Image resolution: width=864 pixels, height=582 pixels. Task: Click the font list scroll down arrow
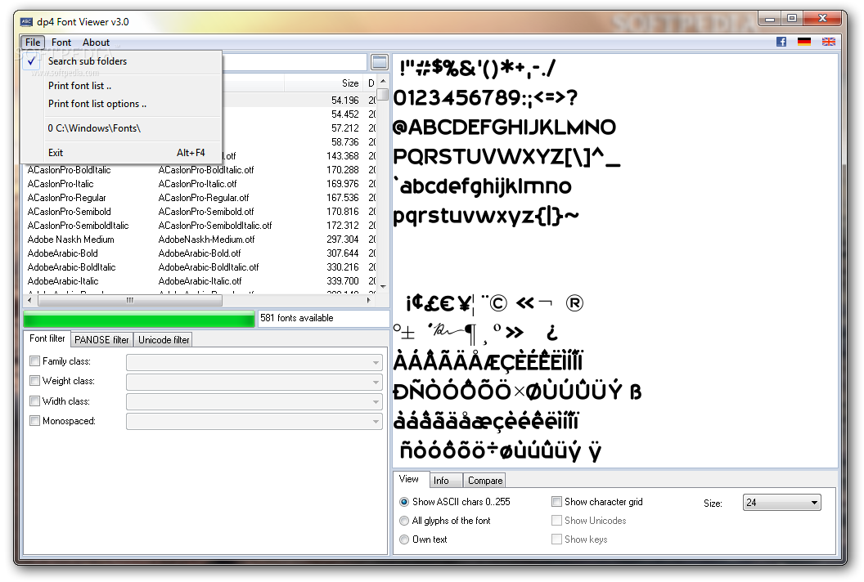(383, 287)
